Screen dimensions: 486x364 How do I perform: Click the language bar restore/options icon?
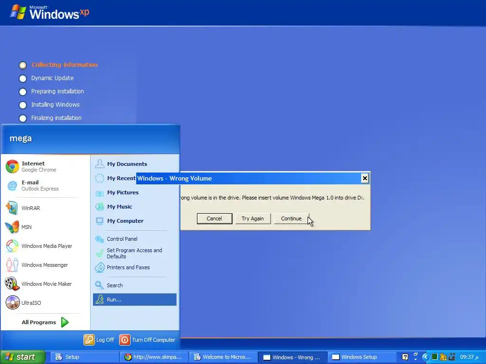pyautogui.click(x=416, y=355)
